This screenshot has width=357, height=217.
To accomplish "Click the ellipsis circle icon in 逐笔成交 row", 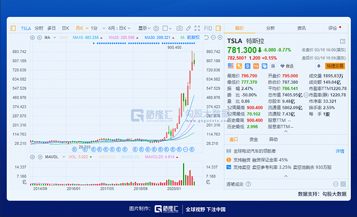I will click(x=336, y=184).
